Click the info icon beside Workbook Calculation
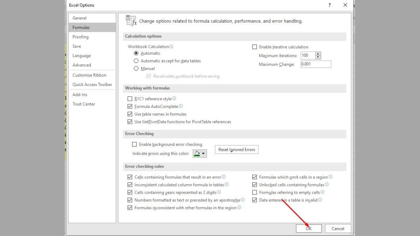The width and height of the screenshot is (420, 236). coord(171,47)
